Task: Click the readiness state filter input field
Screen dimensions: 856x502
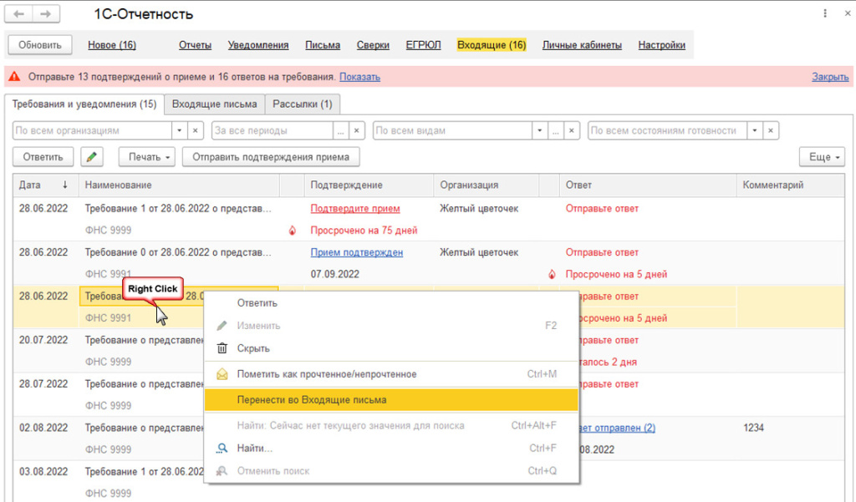Action: (667, 130)
